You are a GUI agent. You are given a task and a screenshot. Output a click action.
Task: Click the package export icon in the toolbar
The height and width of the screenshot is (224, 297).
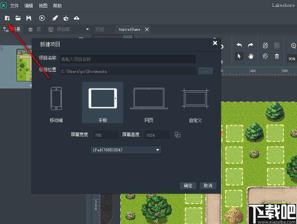tap(66, 18)
